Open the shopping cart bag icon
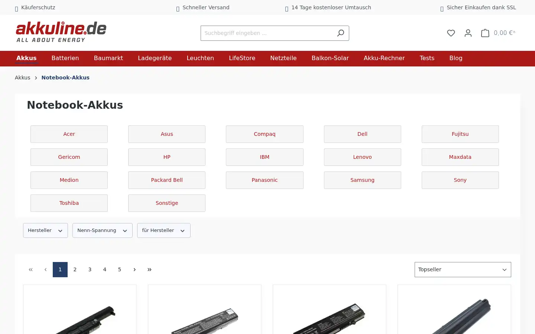This screenshot has width=535, height=334. point(485,33)
